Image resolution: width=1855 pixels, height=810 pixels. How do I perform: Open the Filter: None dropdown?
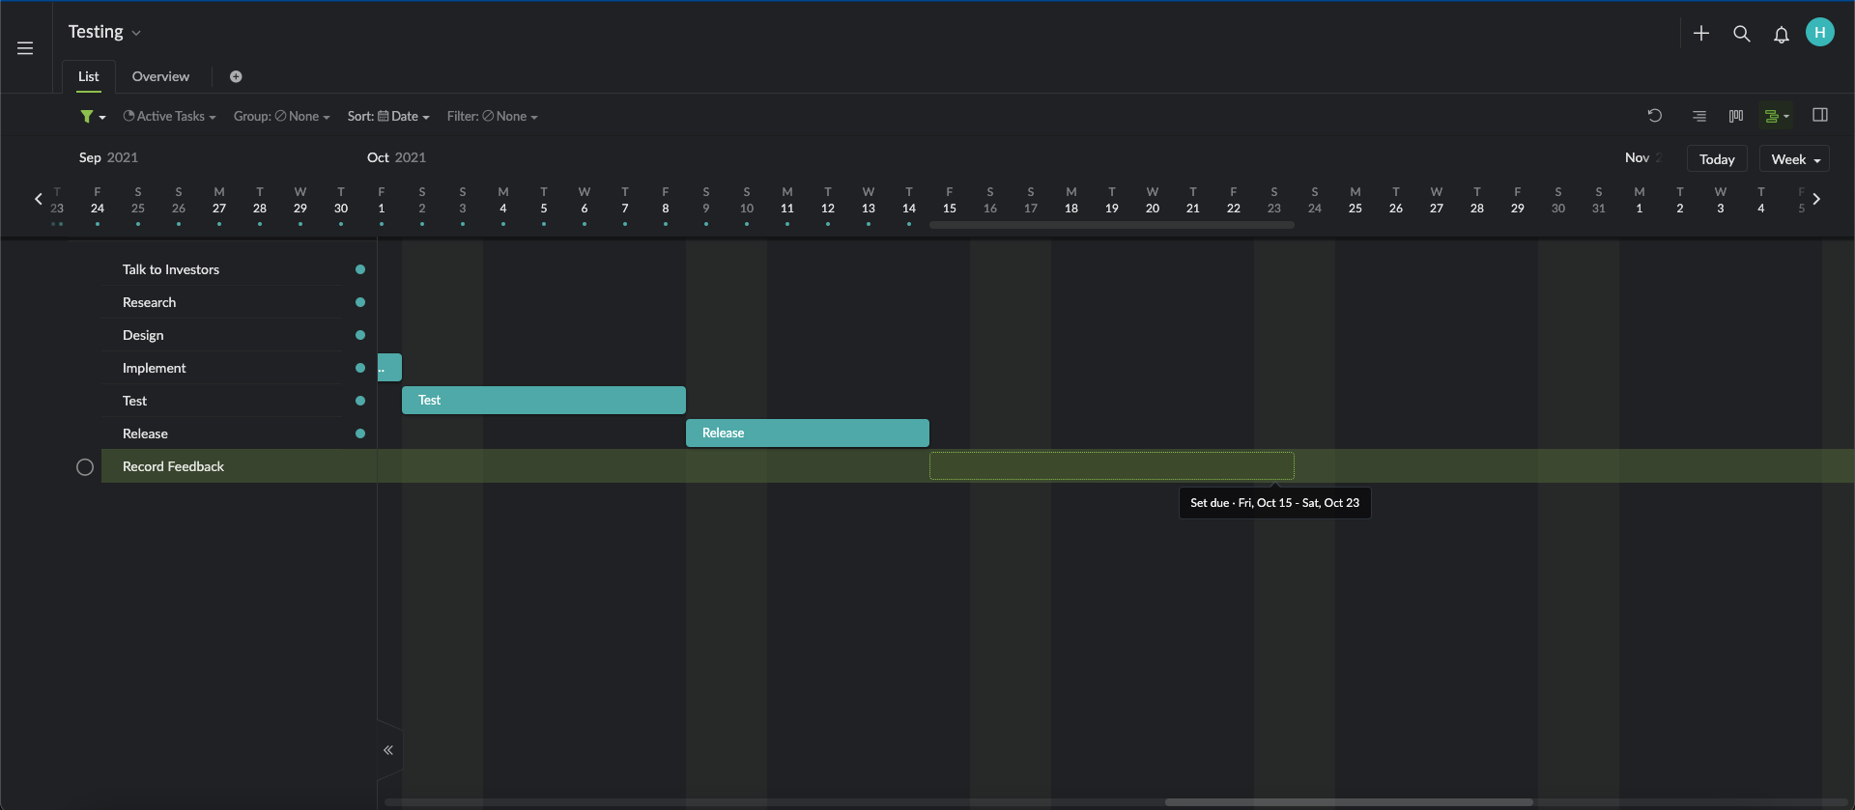click(492, 116)
